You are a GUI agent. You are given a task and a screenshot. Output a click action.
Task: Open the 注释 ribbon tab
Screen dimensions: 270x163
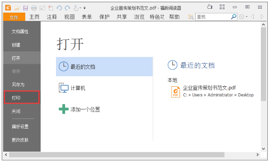tap(52, 17)
